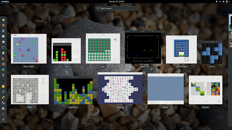Click the magnifier icon in the search box
Screen dimensions: 232x130
[x=98, y=8]
